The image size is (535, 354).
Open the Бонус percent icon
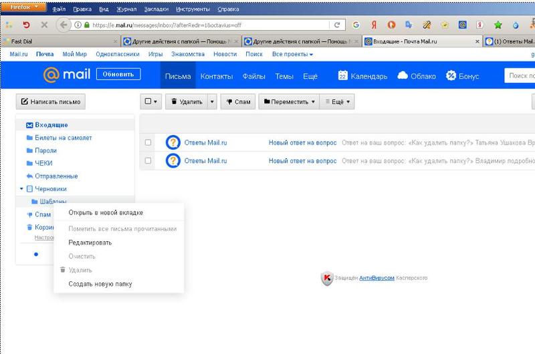451,75
